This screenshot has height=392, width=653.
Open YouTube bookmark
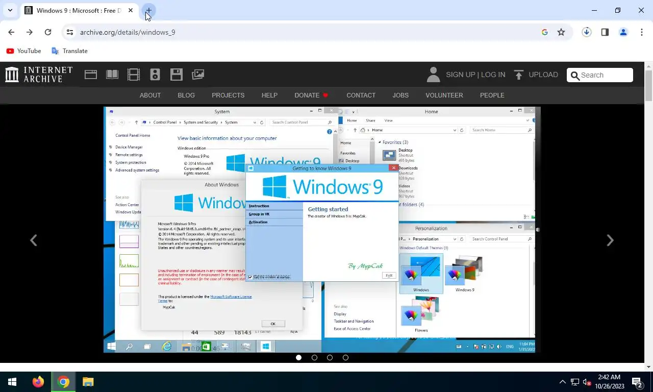point(23,51)
